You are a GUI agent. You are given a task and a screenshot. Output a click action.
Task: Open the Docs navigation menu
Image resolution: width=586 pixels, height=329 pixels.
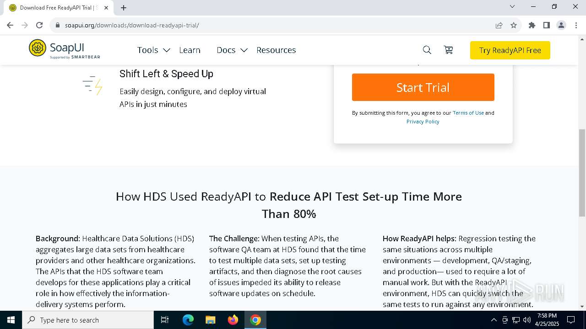226,50
